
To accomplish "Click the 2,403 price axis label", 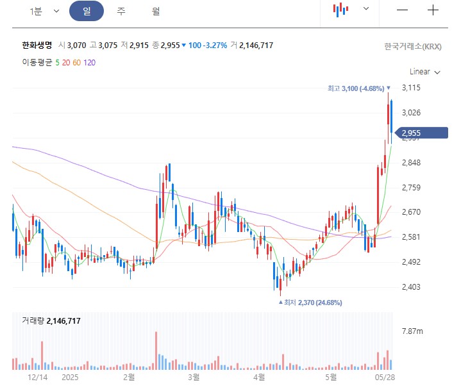I will point(411,287).
